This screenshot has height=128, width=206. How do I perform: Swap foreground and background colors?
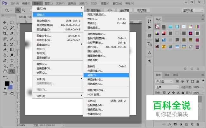pos(12,82)
